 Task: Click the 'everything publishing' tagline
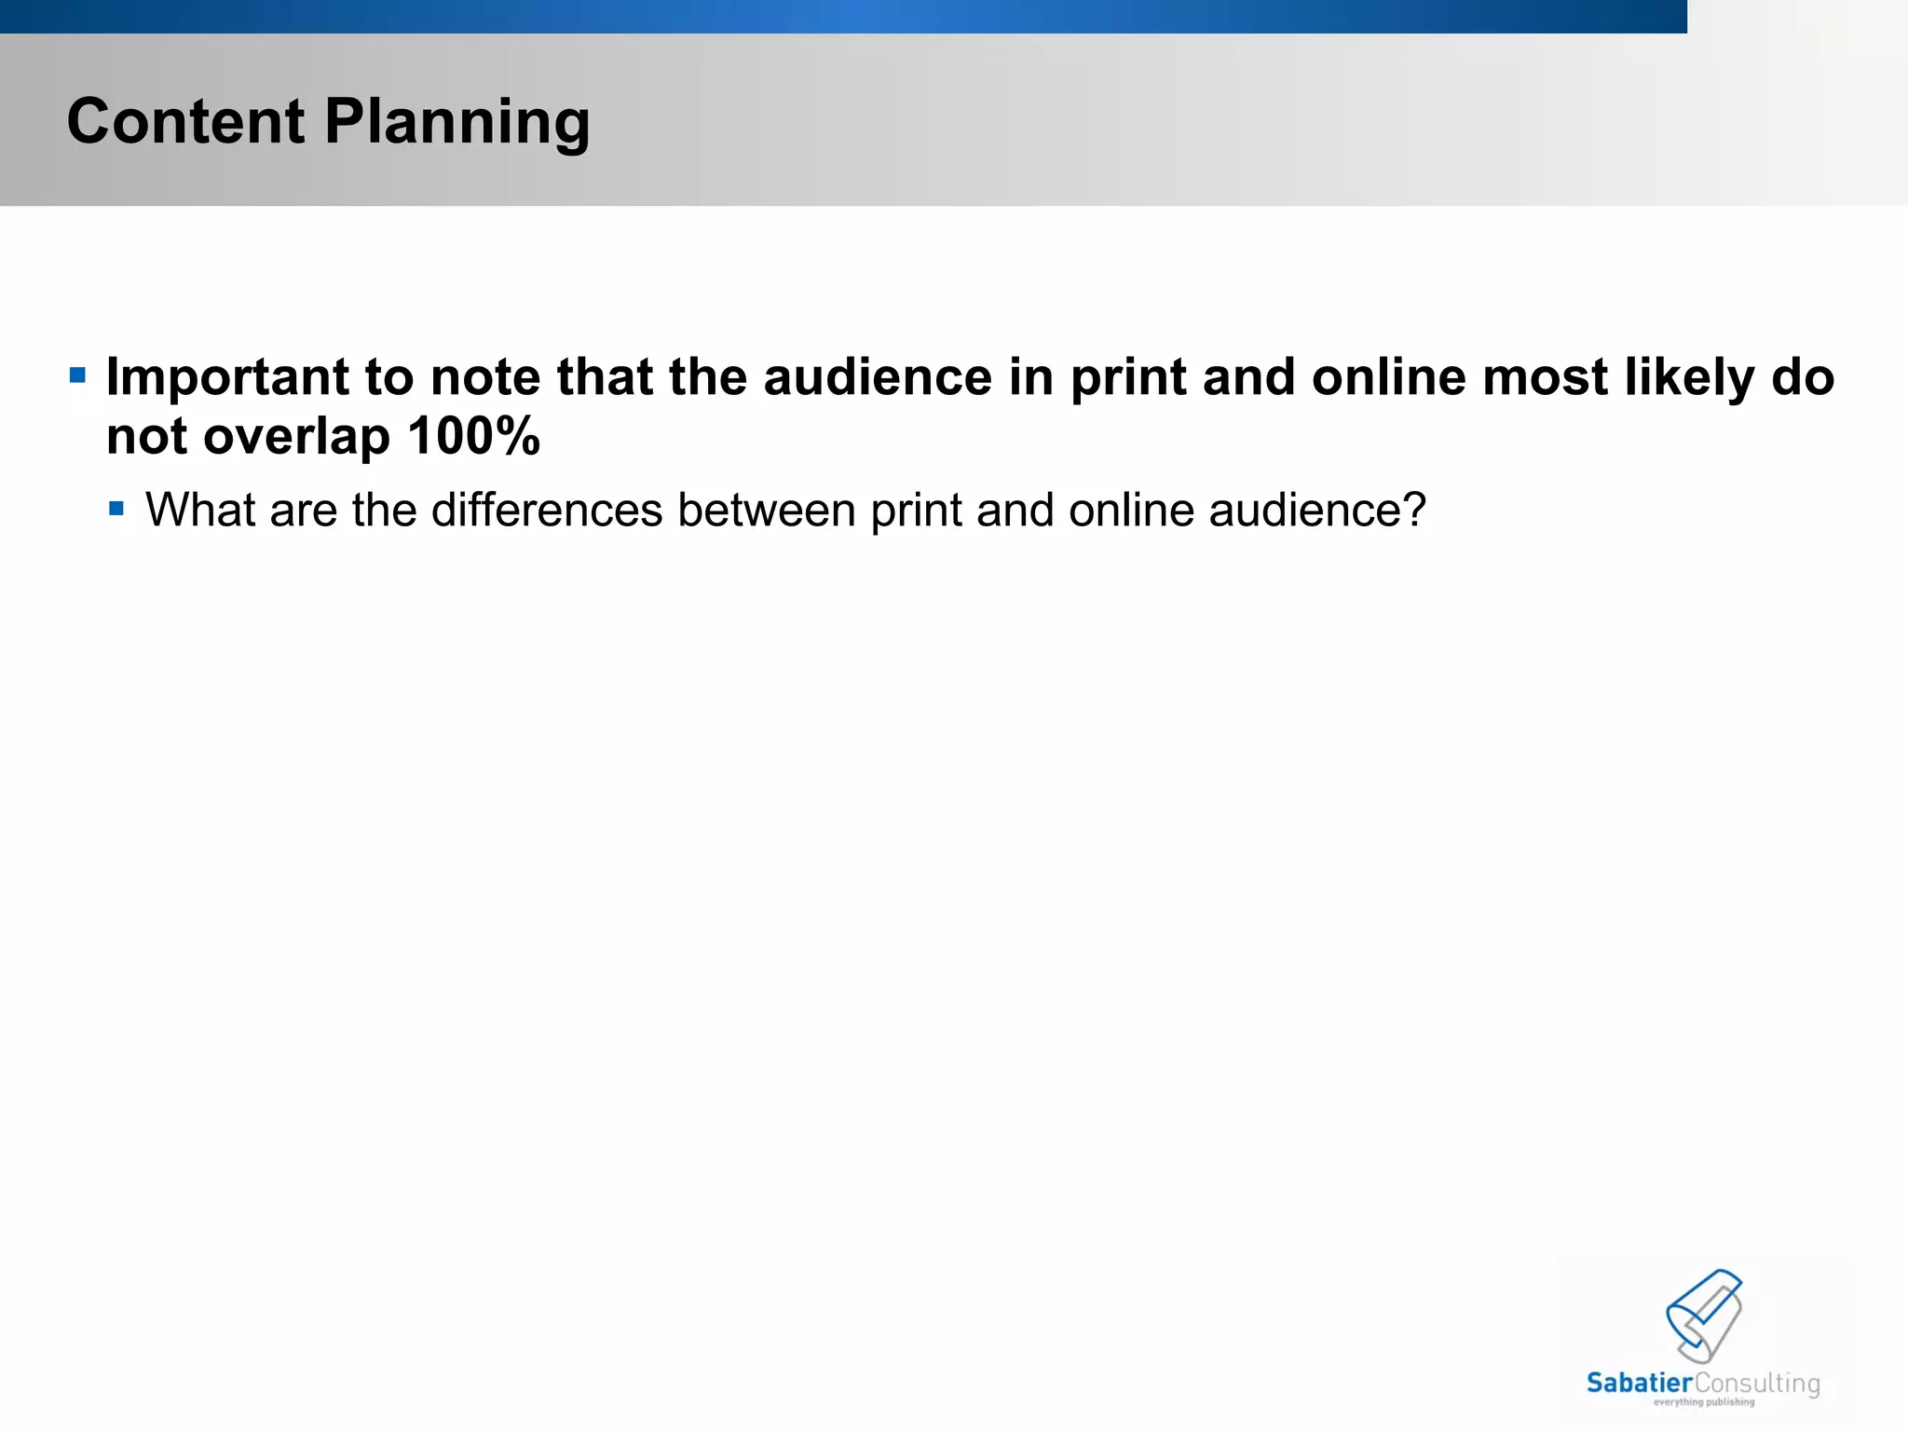coord(1704,1402)
